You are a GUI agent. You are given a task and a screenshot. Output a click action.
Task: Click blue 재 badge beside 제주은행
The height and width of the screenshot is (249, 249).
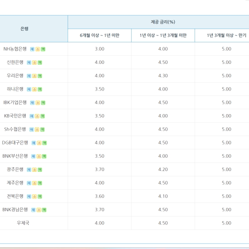pyautogui.click(x=29, y=183)
